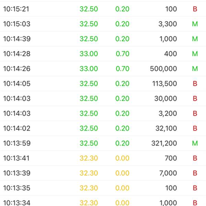Tap the 3,300 volume trade at 10:15:03
Image resolution: width=206 pixels, height=206 pixels.
click(x=103, y=24)
